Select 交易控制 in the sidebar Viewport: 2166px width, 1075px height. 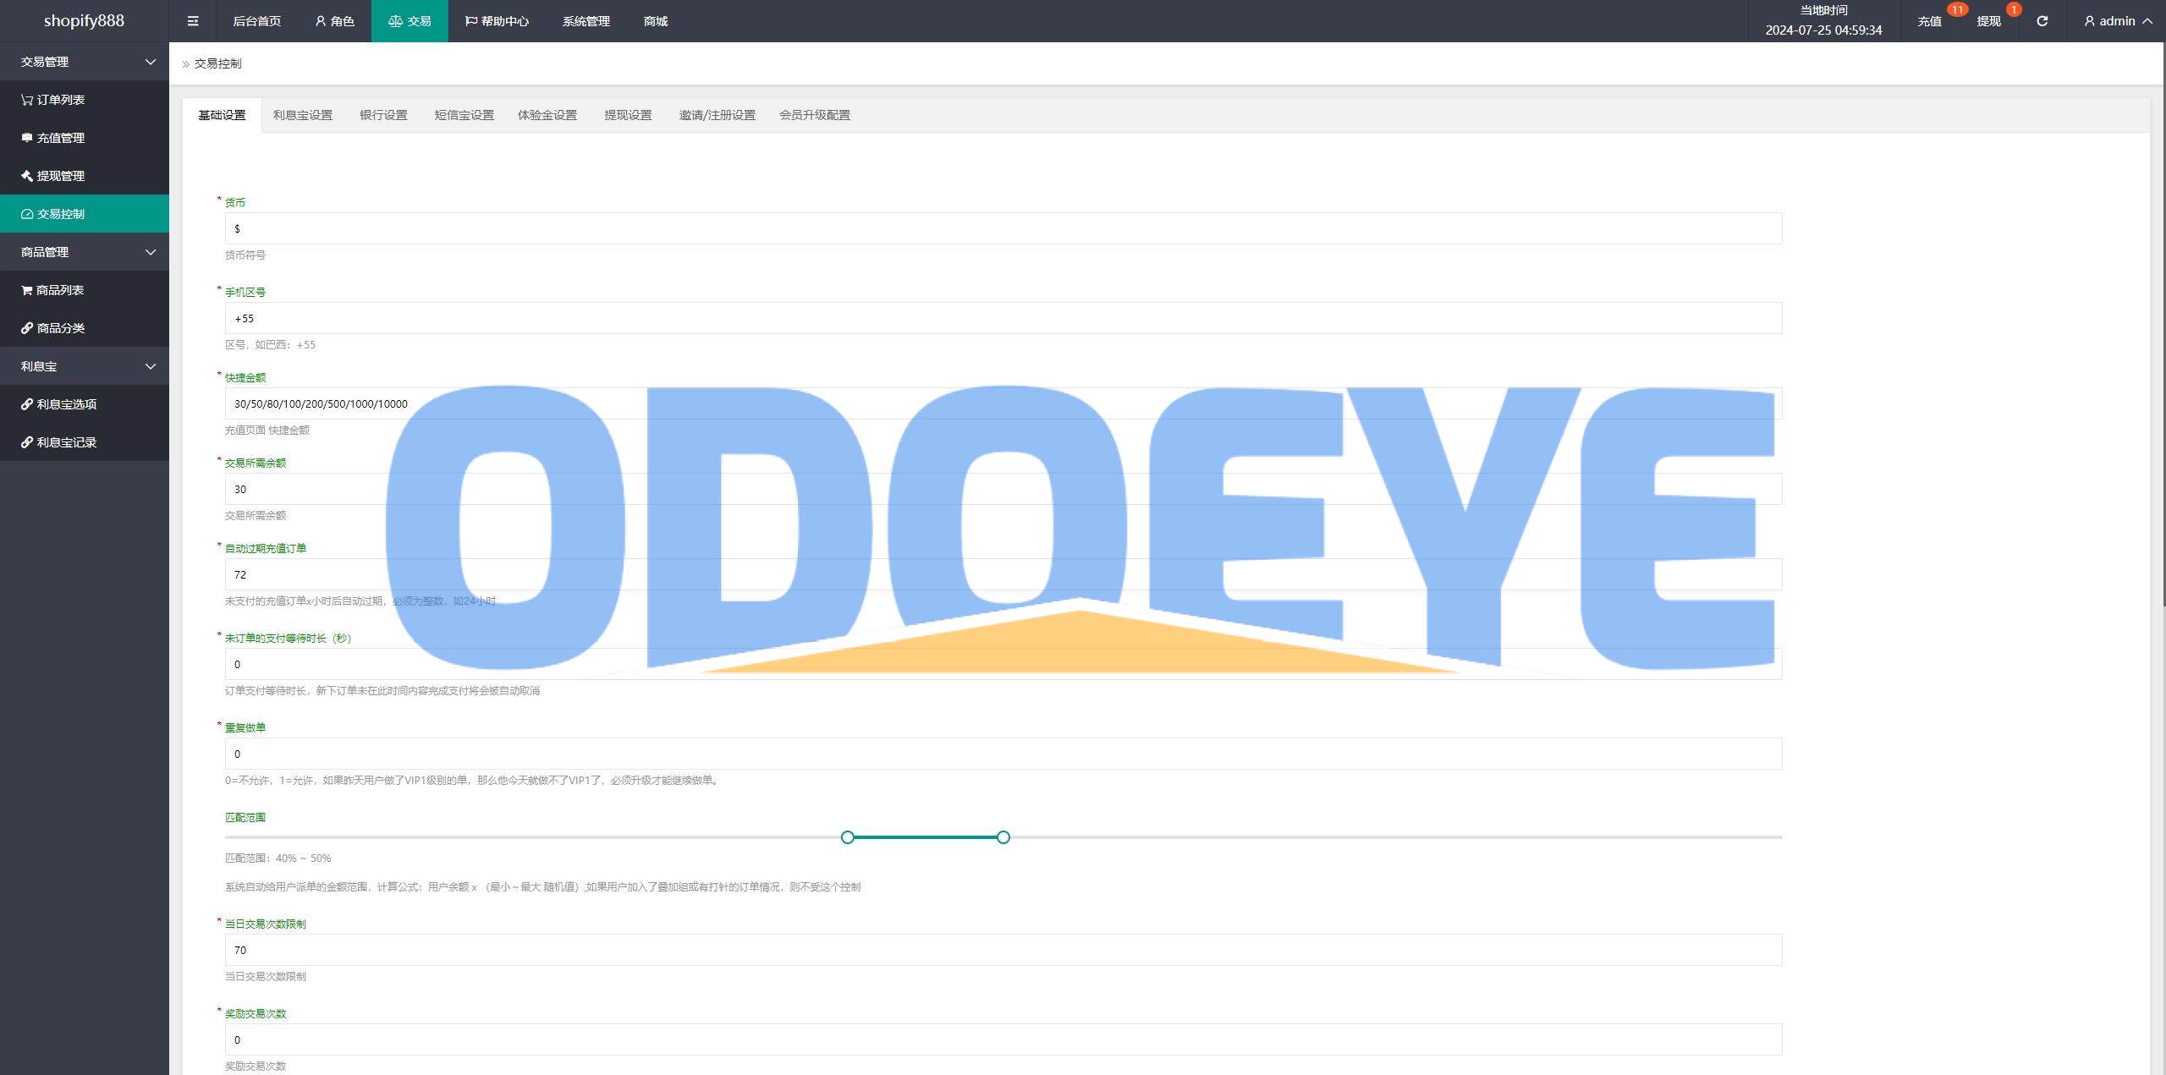tap(85, 214)
